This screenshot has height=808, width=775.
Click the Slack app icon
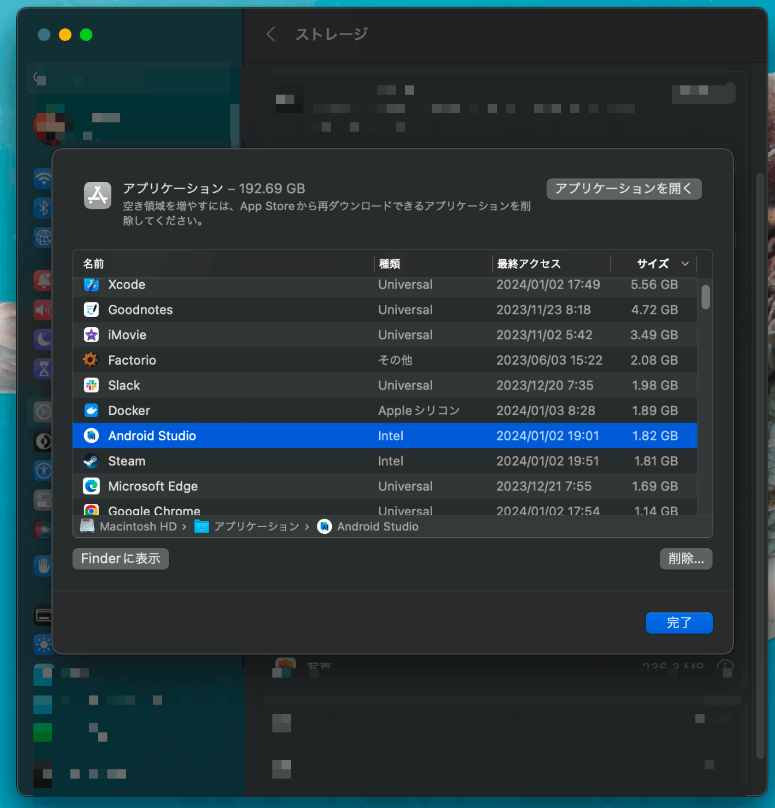click(x=91, y=386)
